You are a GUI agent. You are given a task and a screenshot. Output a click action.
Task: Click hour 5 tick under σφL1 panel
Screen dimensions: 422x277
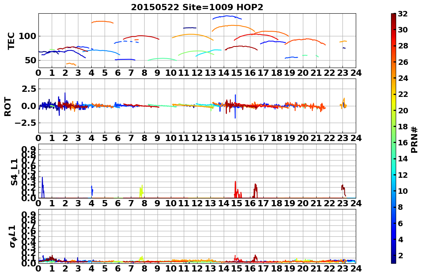[x=105, y=268]
